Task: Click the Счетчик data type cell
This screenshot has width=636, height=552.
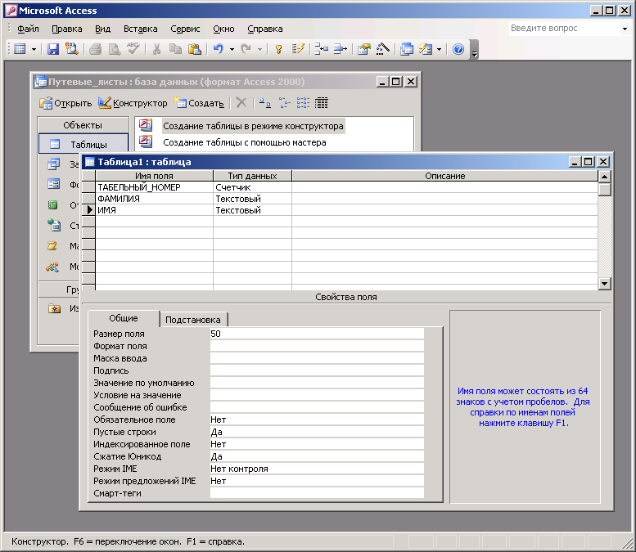Action: (x=252, y=187)
